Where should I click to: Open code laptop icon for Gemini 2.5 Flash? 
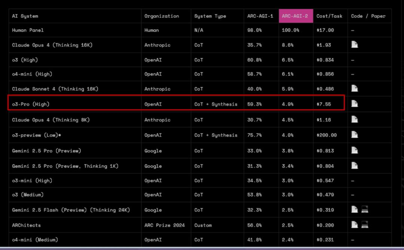point(365,209)
